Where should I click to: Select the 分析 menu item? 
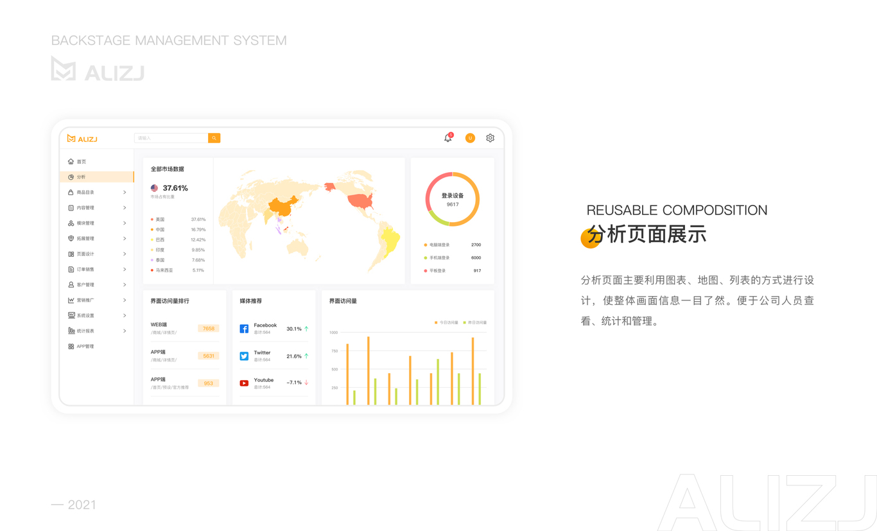97,177
